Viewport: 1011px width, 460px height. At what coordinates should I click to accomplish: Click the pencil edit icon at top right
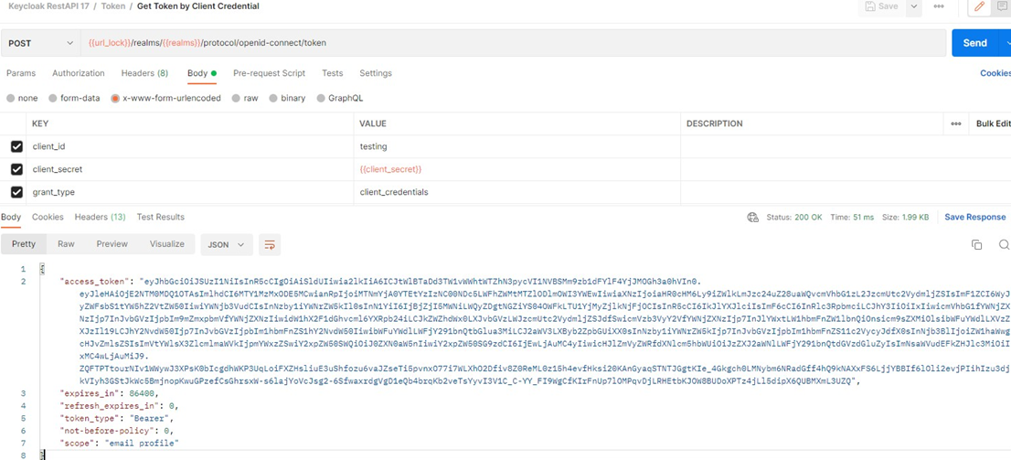(979, 6)
